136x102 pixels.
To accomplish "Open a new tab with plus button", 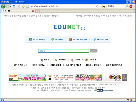I will 38,11.
